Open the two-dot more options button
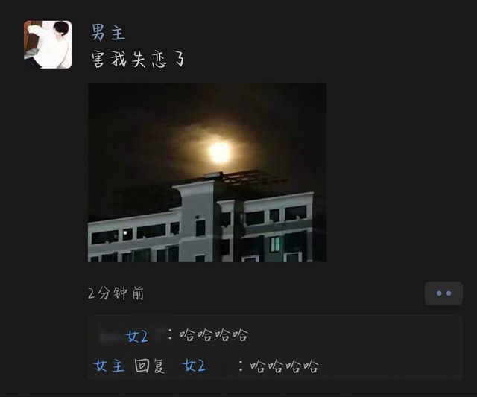This screenshot has height=397, width=477. click(443, 293)
